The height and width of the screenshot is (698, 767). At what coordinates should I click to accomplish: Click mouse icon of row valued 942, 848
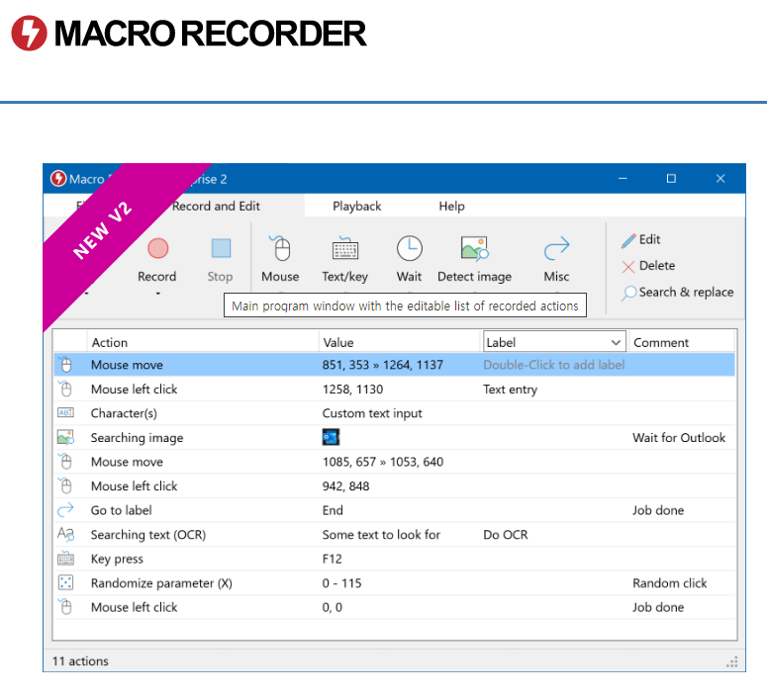click(65, 485)
